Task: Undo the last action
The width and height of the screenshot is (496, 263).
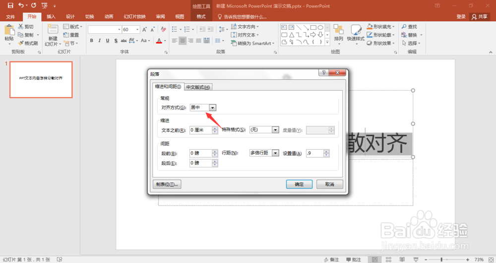Action: 21,5
